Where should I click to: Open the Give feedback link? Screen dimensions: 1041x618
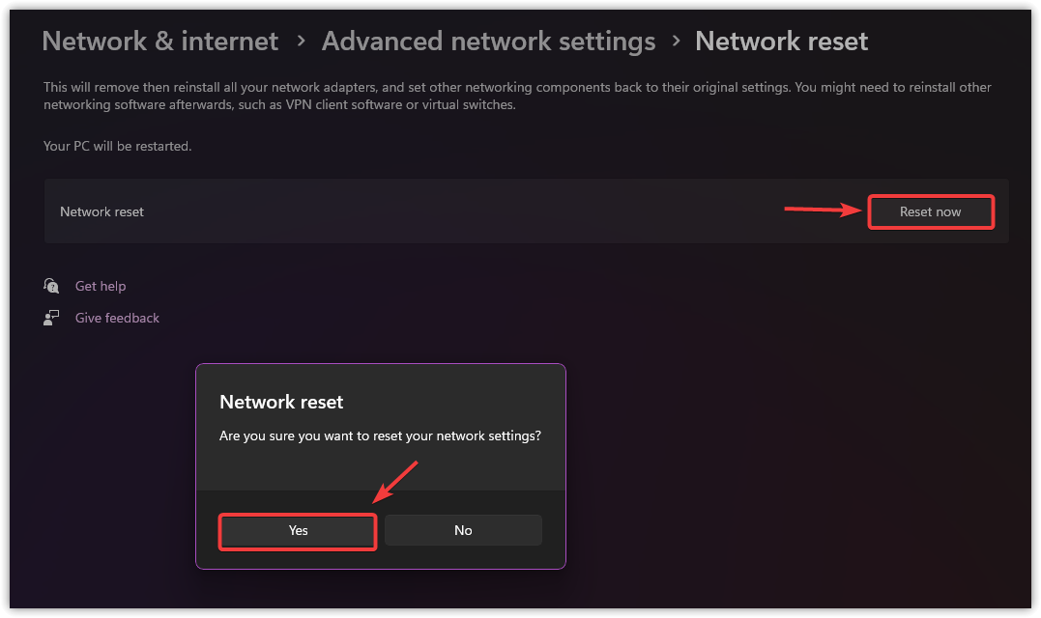coord(117,318)
